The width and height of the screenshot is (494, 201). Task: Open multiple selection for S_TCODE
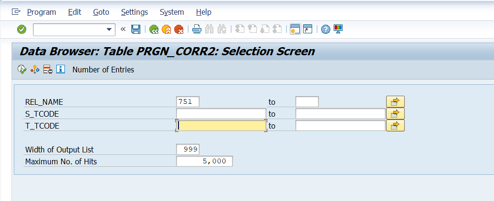coord(395,113)
